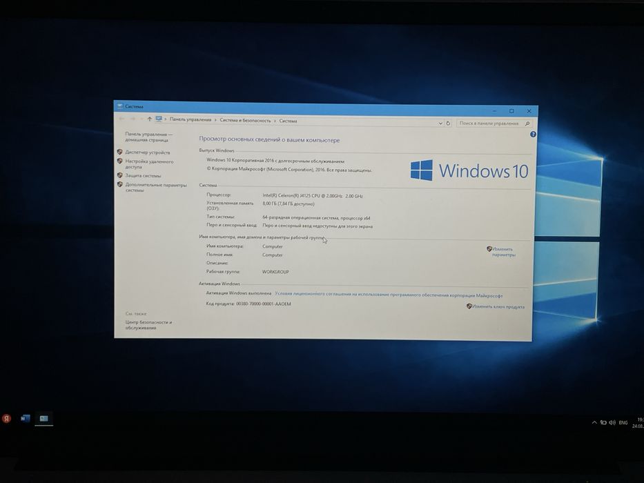Click shield icon beside Защита системы

point(120,175)
